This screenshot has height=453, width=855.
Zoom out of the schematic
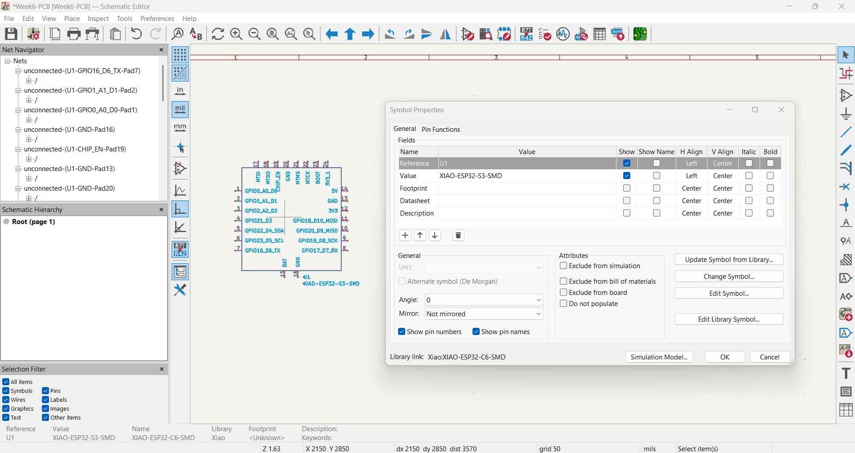255,34
